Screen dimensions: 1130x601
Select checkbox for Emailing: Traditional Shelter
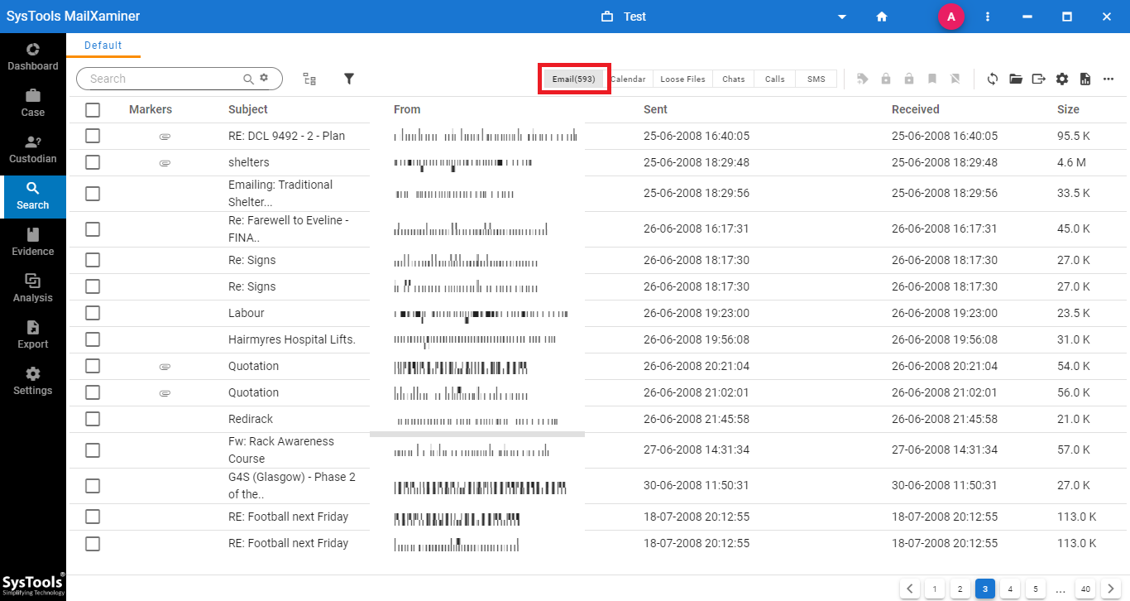coord(93,194)
